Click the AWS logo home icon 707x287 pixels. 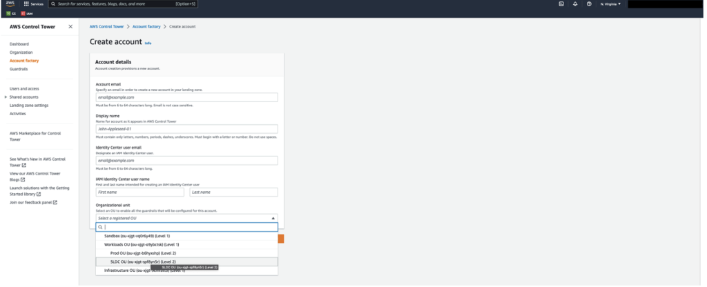tap(10, 3)
